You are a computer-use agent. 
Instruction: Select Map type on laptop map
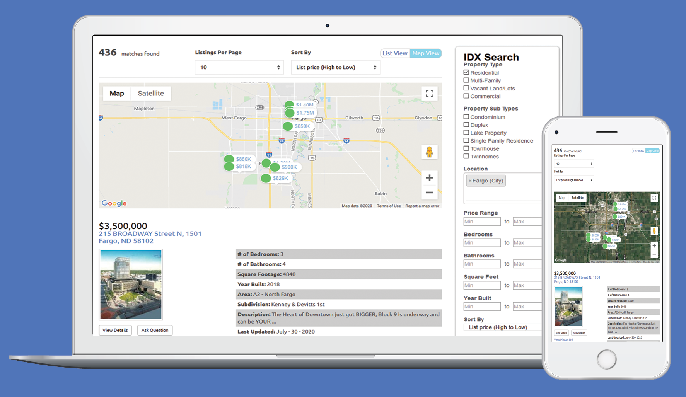click(117, 94)
